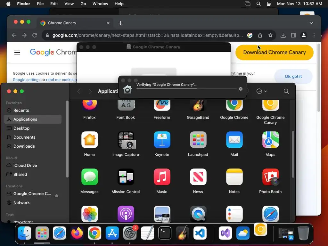Open the Notes app icon
This screenshot has height=246, width=328.
[234, 177]
